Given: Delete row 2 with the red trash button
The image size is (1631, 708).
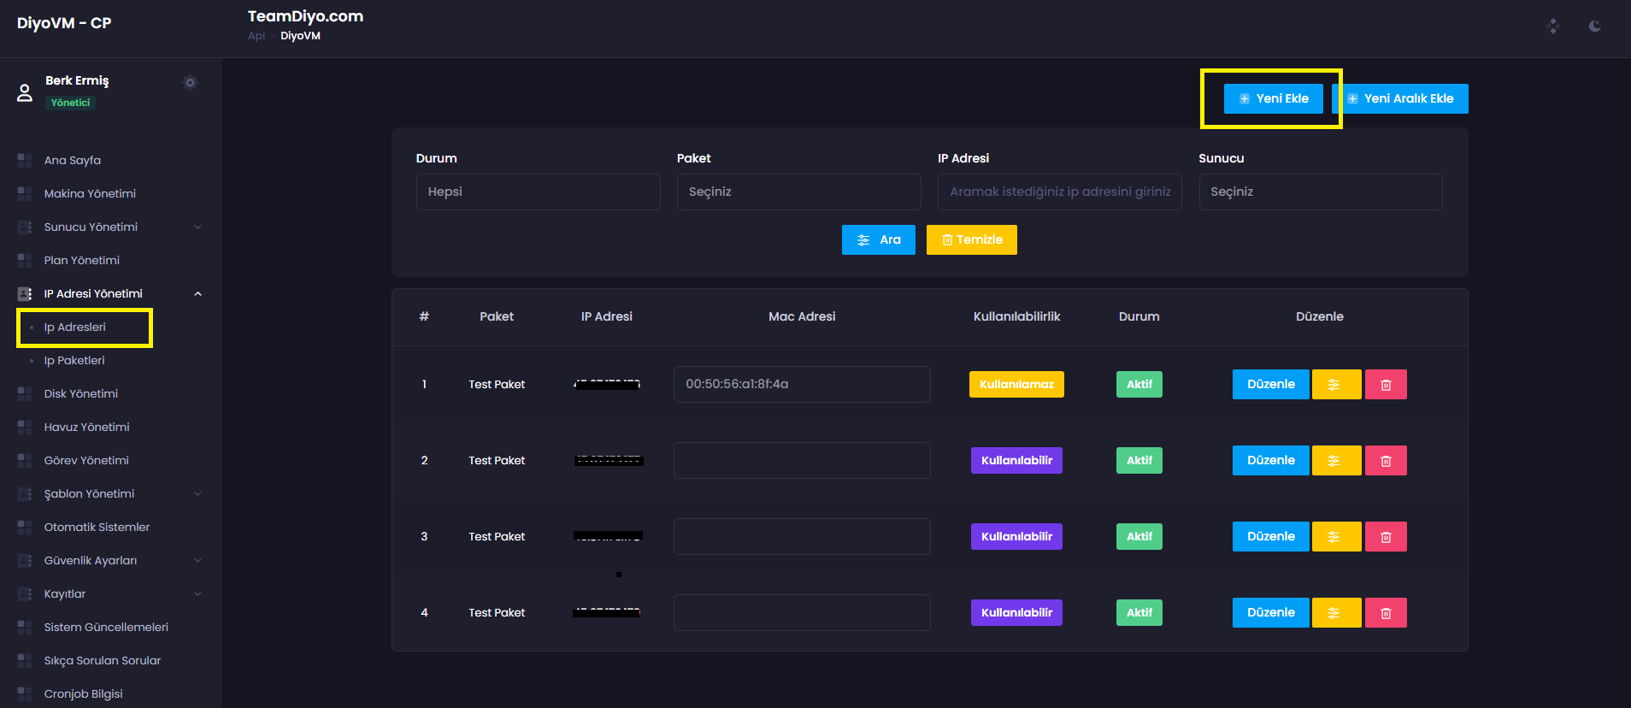Looking at the screenshot, I should (1386, 461).
